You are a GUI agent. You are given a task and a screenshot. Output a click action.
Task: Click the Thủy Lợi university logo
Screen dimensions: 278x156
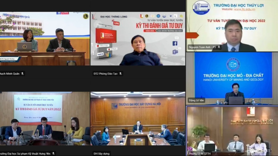201,7
